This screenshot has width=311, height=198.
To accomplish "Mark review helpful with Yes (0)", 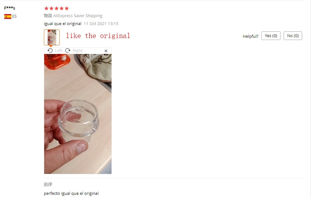I will point(271,36).
